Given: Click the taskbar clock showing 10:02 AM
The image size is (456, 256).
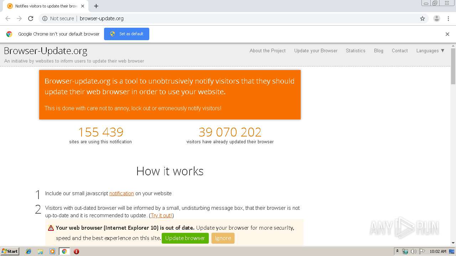Looking at the screenshot, I should click(x=438, y=251).
